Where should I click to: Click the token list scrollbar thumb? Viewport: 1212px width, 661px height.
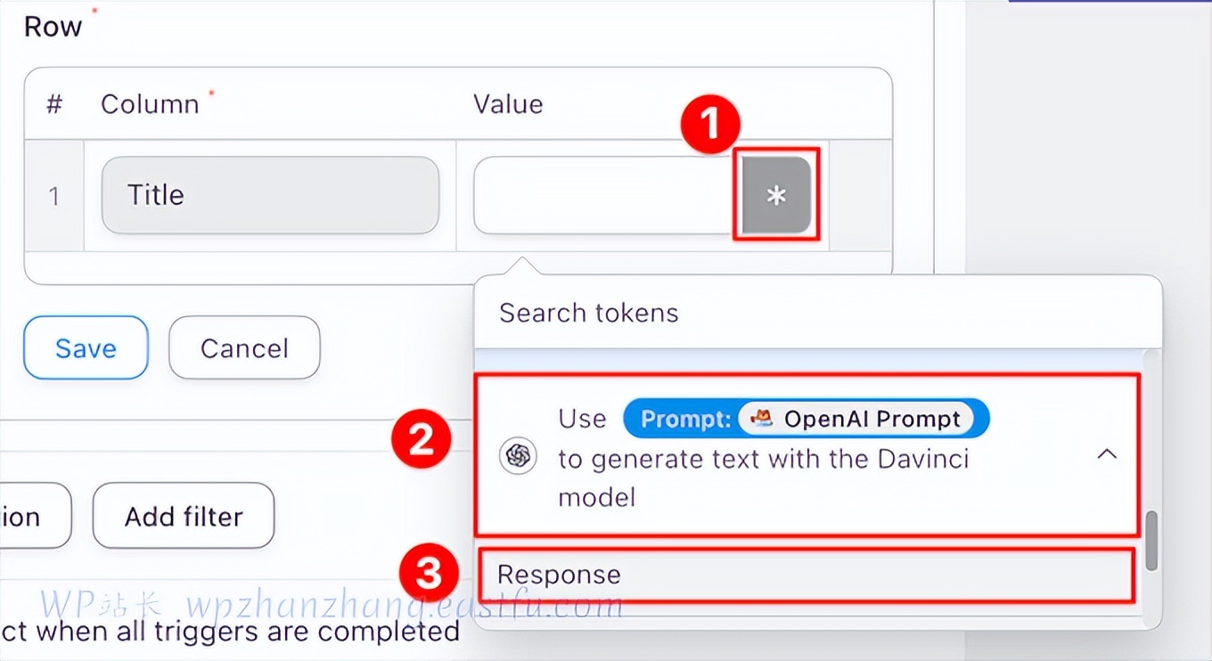coord(1151,540)
